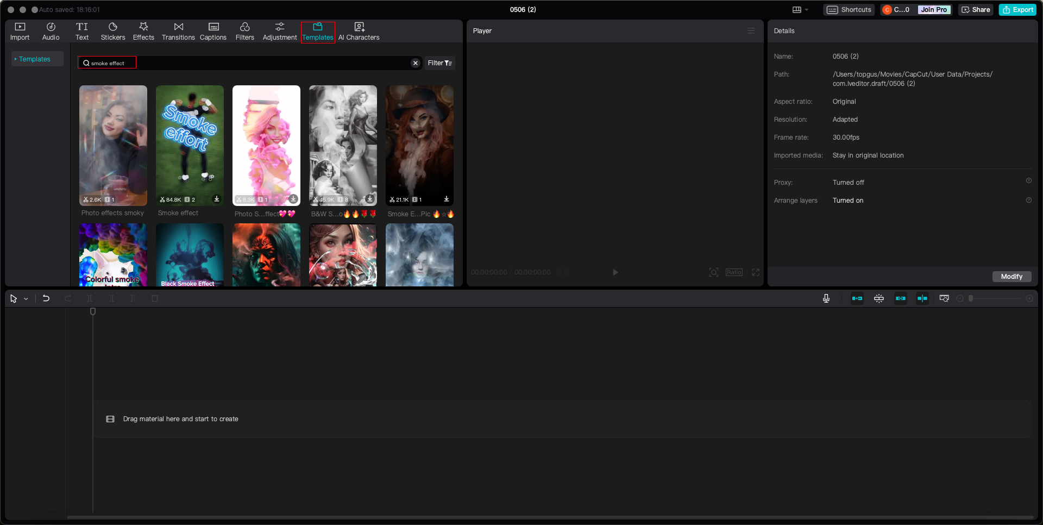Screen dimensions: 1043x525
Task: Click the Split clip tool
Action: 90,298
